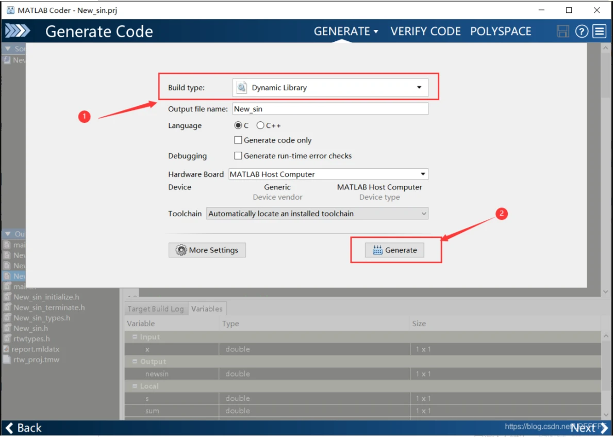Select rtwtypes.h in file list
The image size is (613, 437).
(x=31, y=338)
